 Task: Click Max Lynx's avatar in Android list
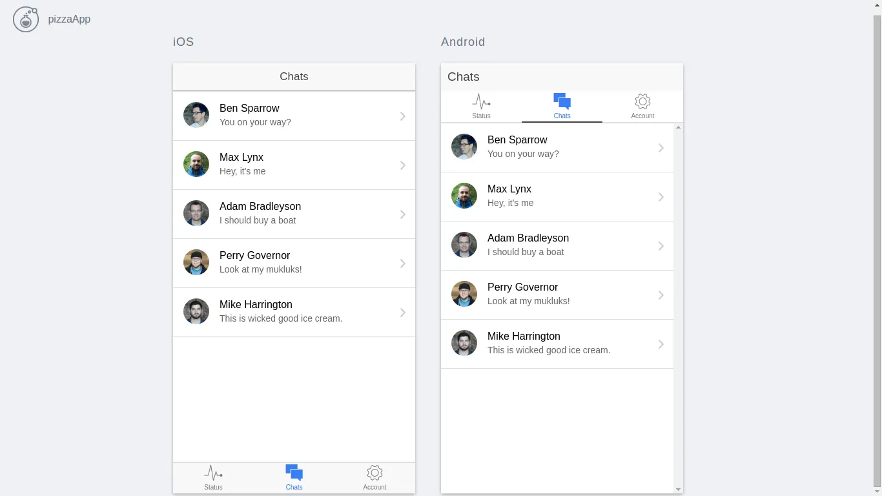[x=464, y=196]
